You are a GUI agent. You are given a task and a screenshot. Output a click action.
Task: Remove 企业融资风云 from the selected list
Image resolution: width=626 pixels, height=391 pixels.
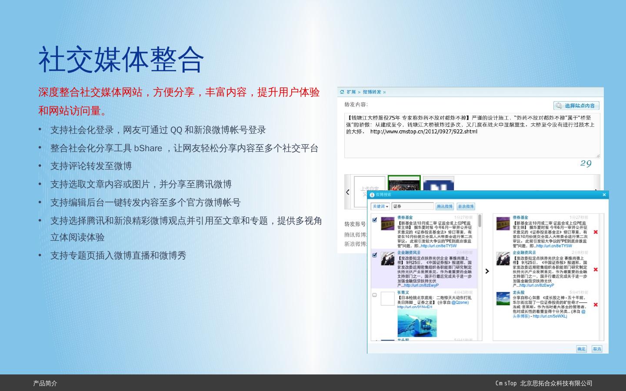pyautogui.click(x=596, y=270)
